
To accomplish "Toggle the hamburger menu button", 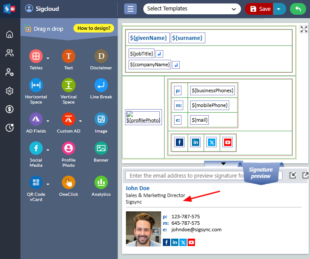I will (x=131, y=9).
